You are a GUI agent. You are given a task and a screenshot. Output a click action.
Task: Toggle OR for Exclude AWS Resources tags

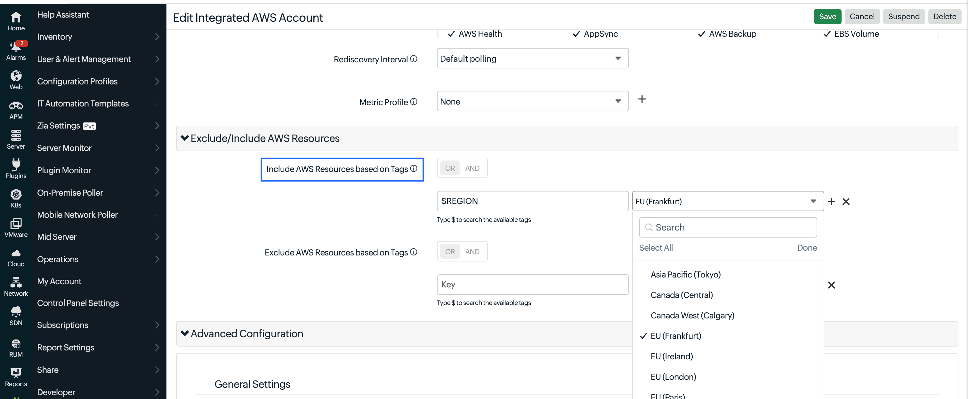click(x=450, y=252)
